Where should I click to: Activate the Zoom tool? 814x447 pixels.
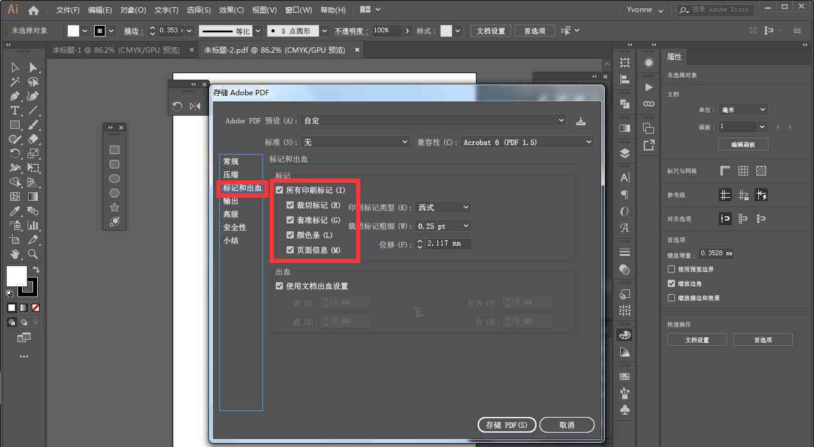point(34,254)
